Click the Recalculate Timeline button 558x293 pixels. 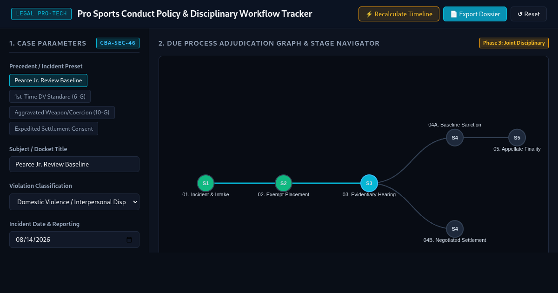(399, 14)
